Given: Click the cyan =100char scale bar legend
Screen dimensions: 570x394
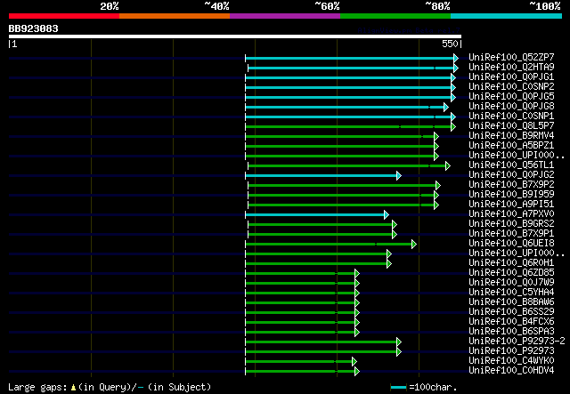Looking at the screenshot, I should pyautogui.click(x=398, y=388).
